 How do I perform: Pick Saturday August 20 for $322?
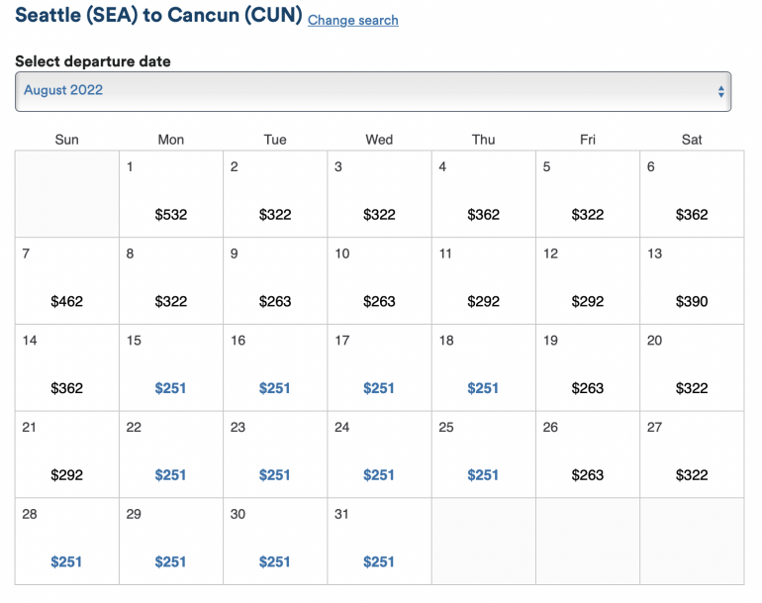692,388
